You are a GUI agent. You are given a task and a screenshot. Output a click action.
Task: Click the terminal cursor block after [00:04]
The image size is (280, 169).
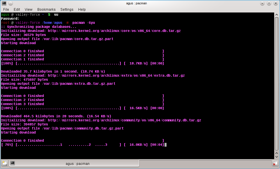(166, 145)
